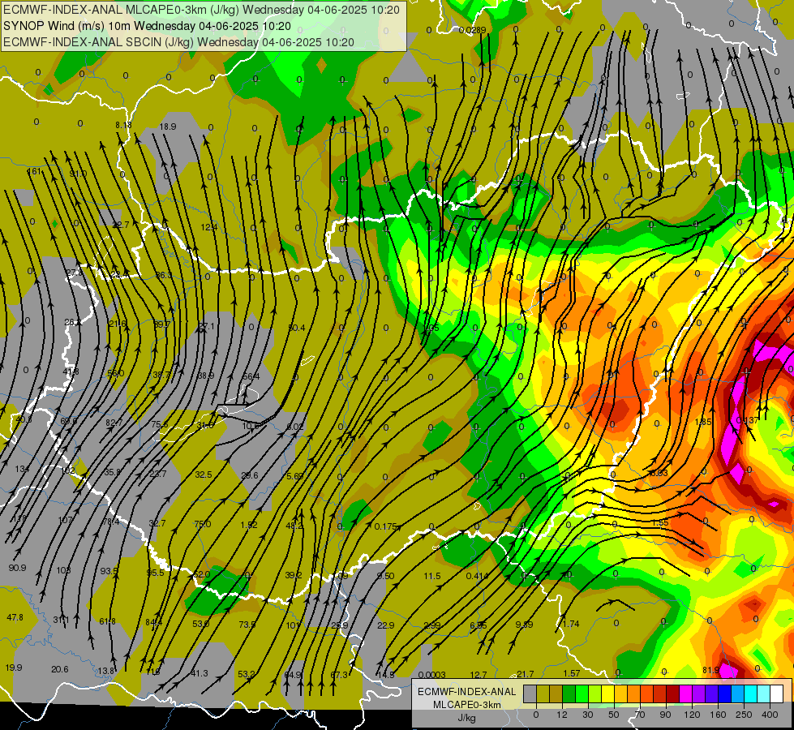
Task: Click the map value '90.4'
Action: [297, 328]
